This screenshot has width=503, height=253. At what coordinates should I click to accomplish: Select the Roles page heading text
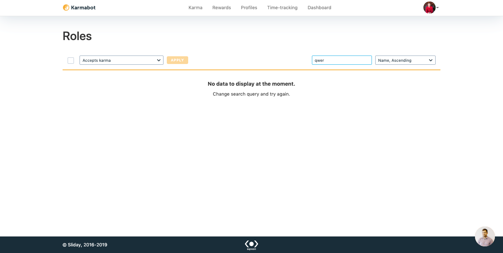[x=77, y=36]
